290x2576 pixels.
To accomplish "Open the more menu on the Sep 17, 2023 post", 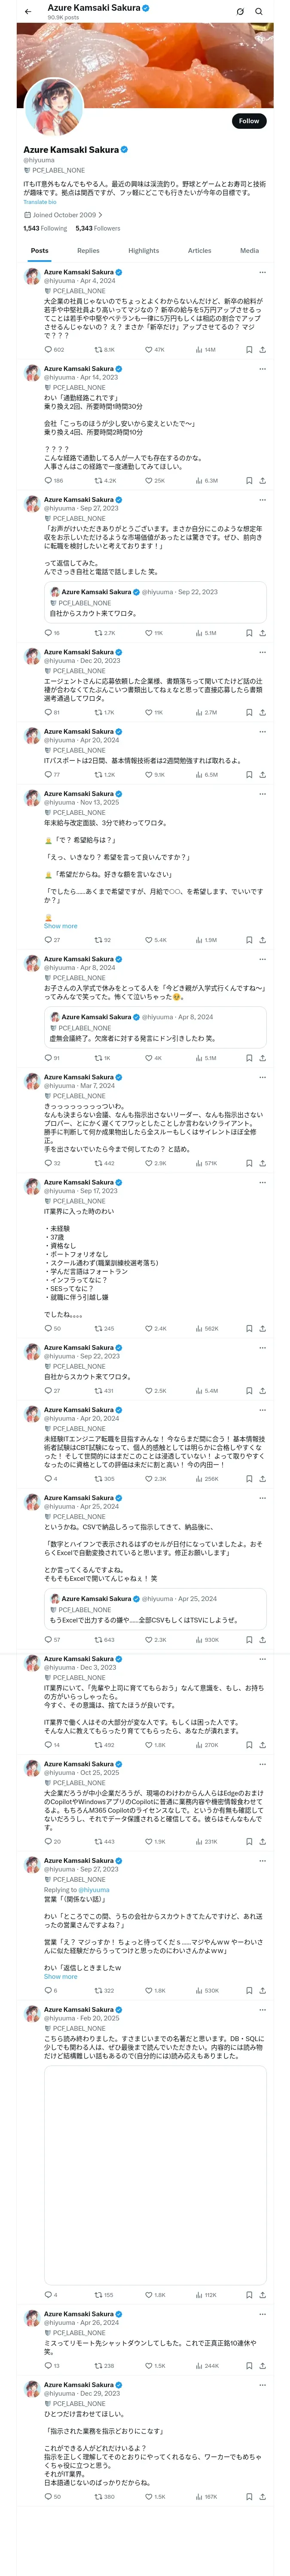I will [262, 1182].
